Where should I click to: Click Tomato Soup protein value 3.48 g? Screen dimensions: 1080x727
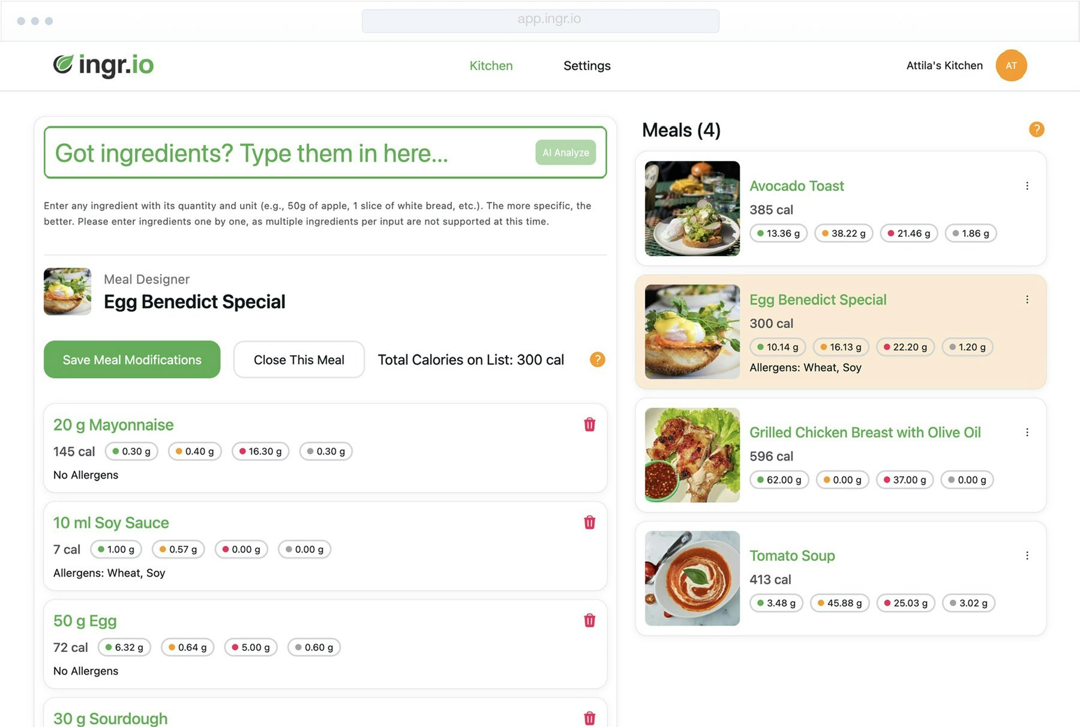pyautogui.click(x=776, y=603)
